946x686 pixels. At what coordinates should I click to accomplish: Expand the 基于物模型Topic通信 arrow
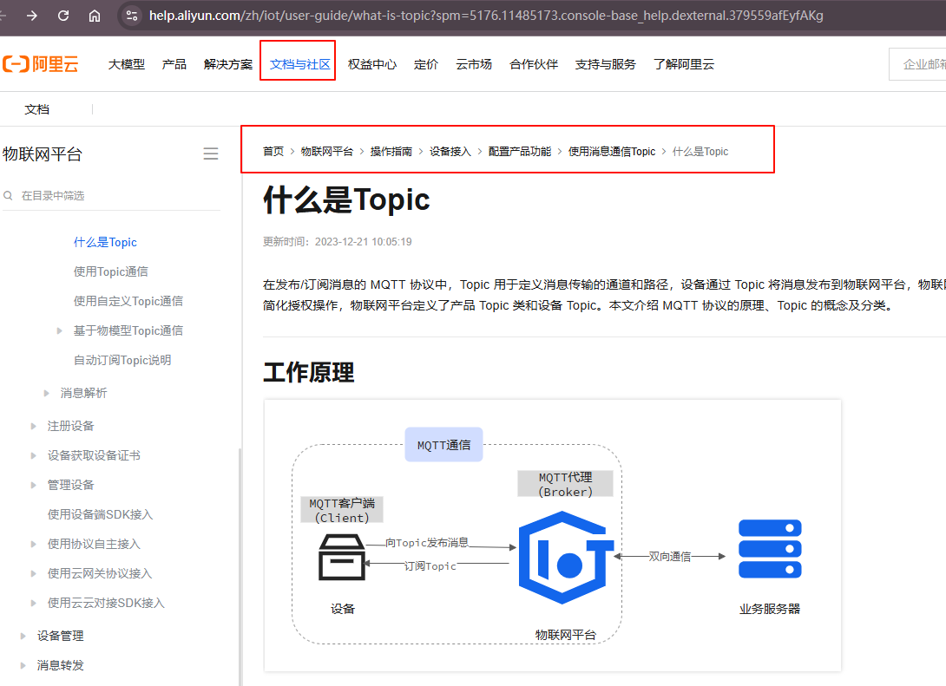pos(59,330)
